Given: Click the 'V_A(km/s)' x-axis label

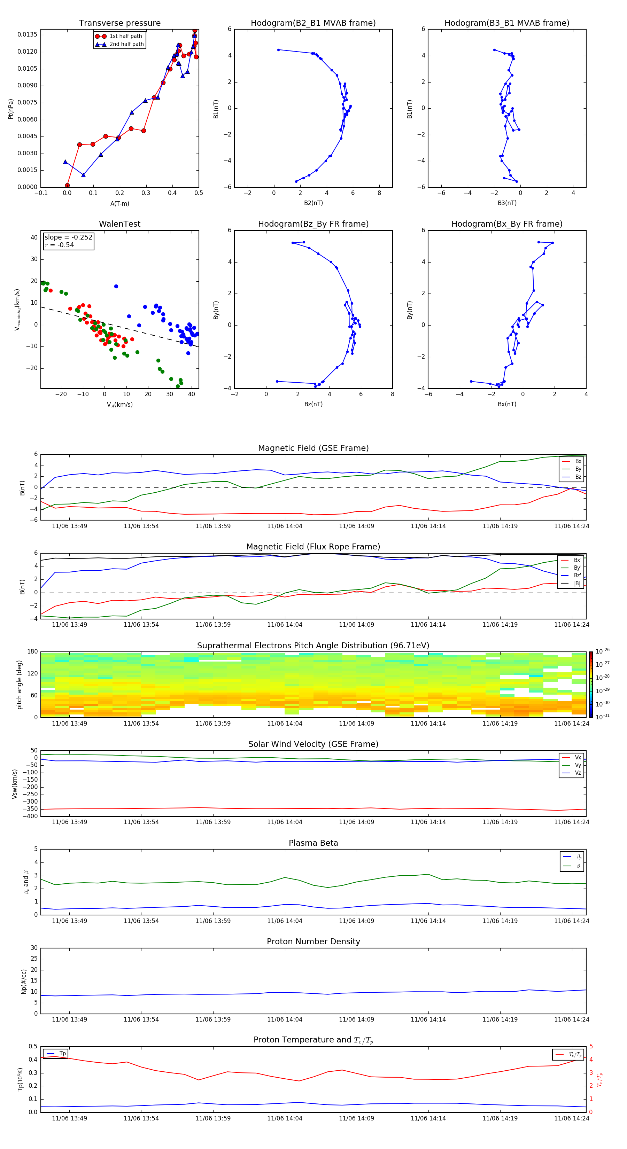Looking at the screenshot, I should (119, 405).
